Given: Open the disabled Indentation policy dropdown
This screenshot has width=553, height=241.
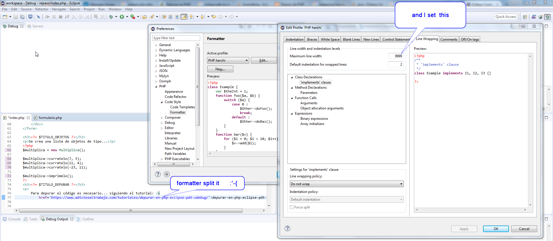Looking at the screenshot, I should pyautogui.click(x=346, y=200).
